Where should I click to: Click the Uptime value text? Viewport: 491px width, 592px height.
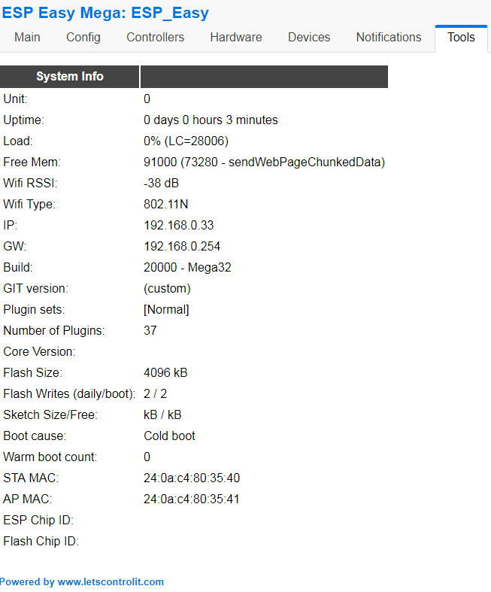[211, 120]
